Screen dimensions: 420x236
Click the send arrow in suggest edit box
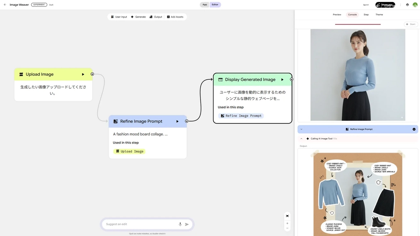[187, 224]
